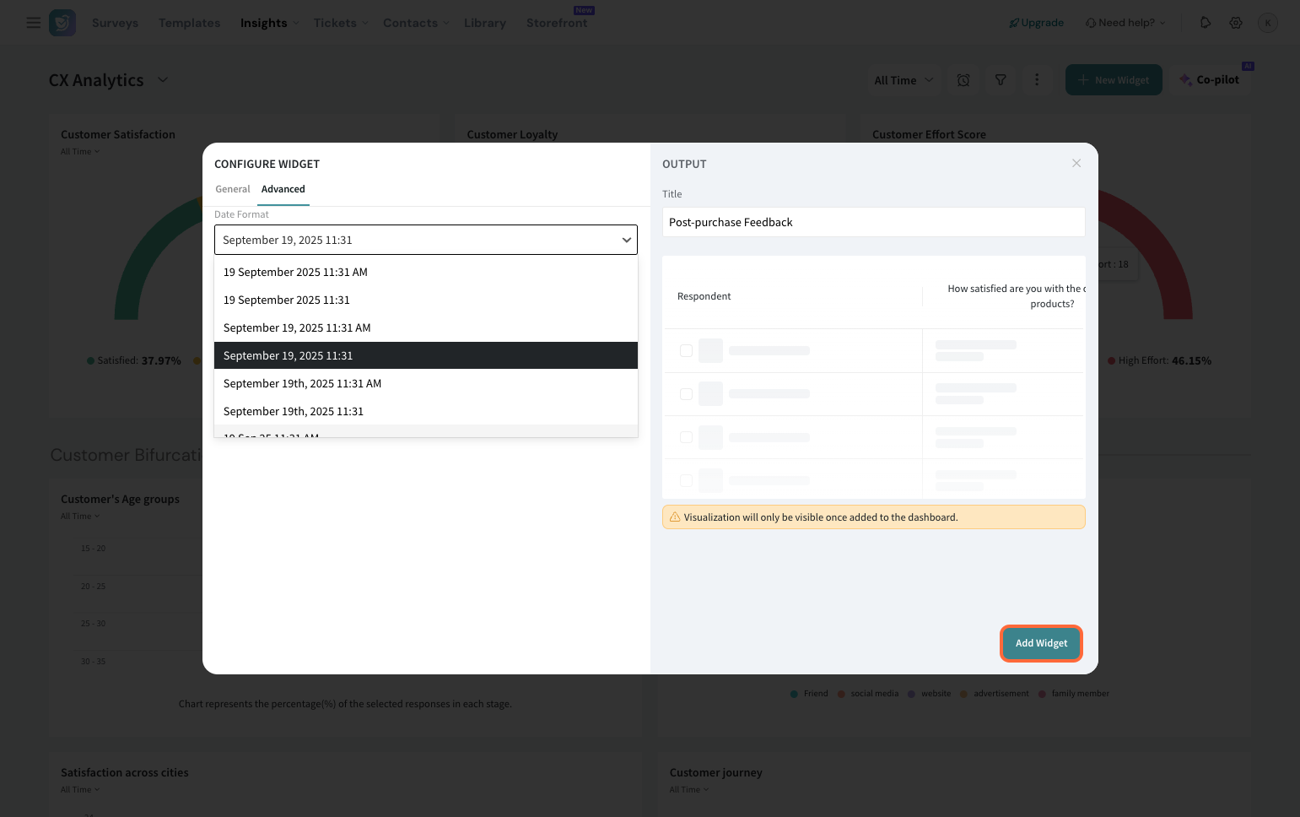
Task: Expand the CX Analytics dashboard chevron
Action: (163, 80)
